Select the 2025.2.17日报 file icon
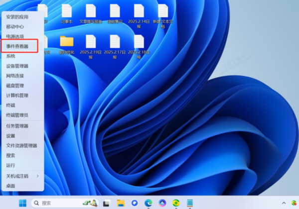This screenshot has width=299, height=209. click(115, 47)
